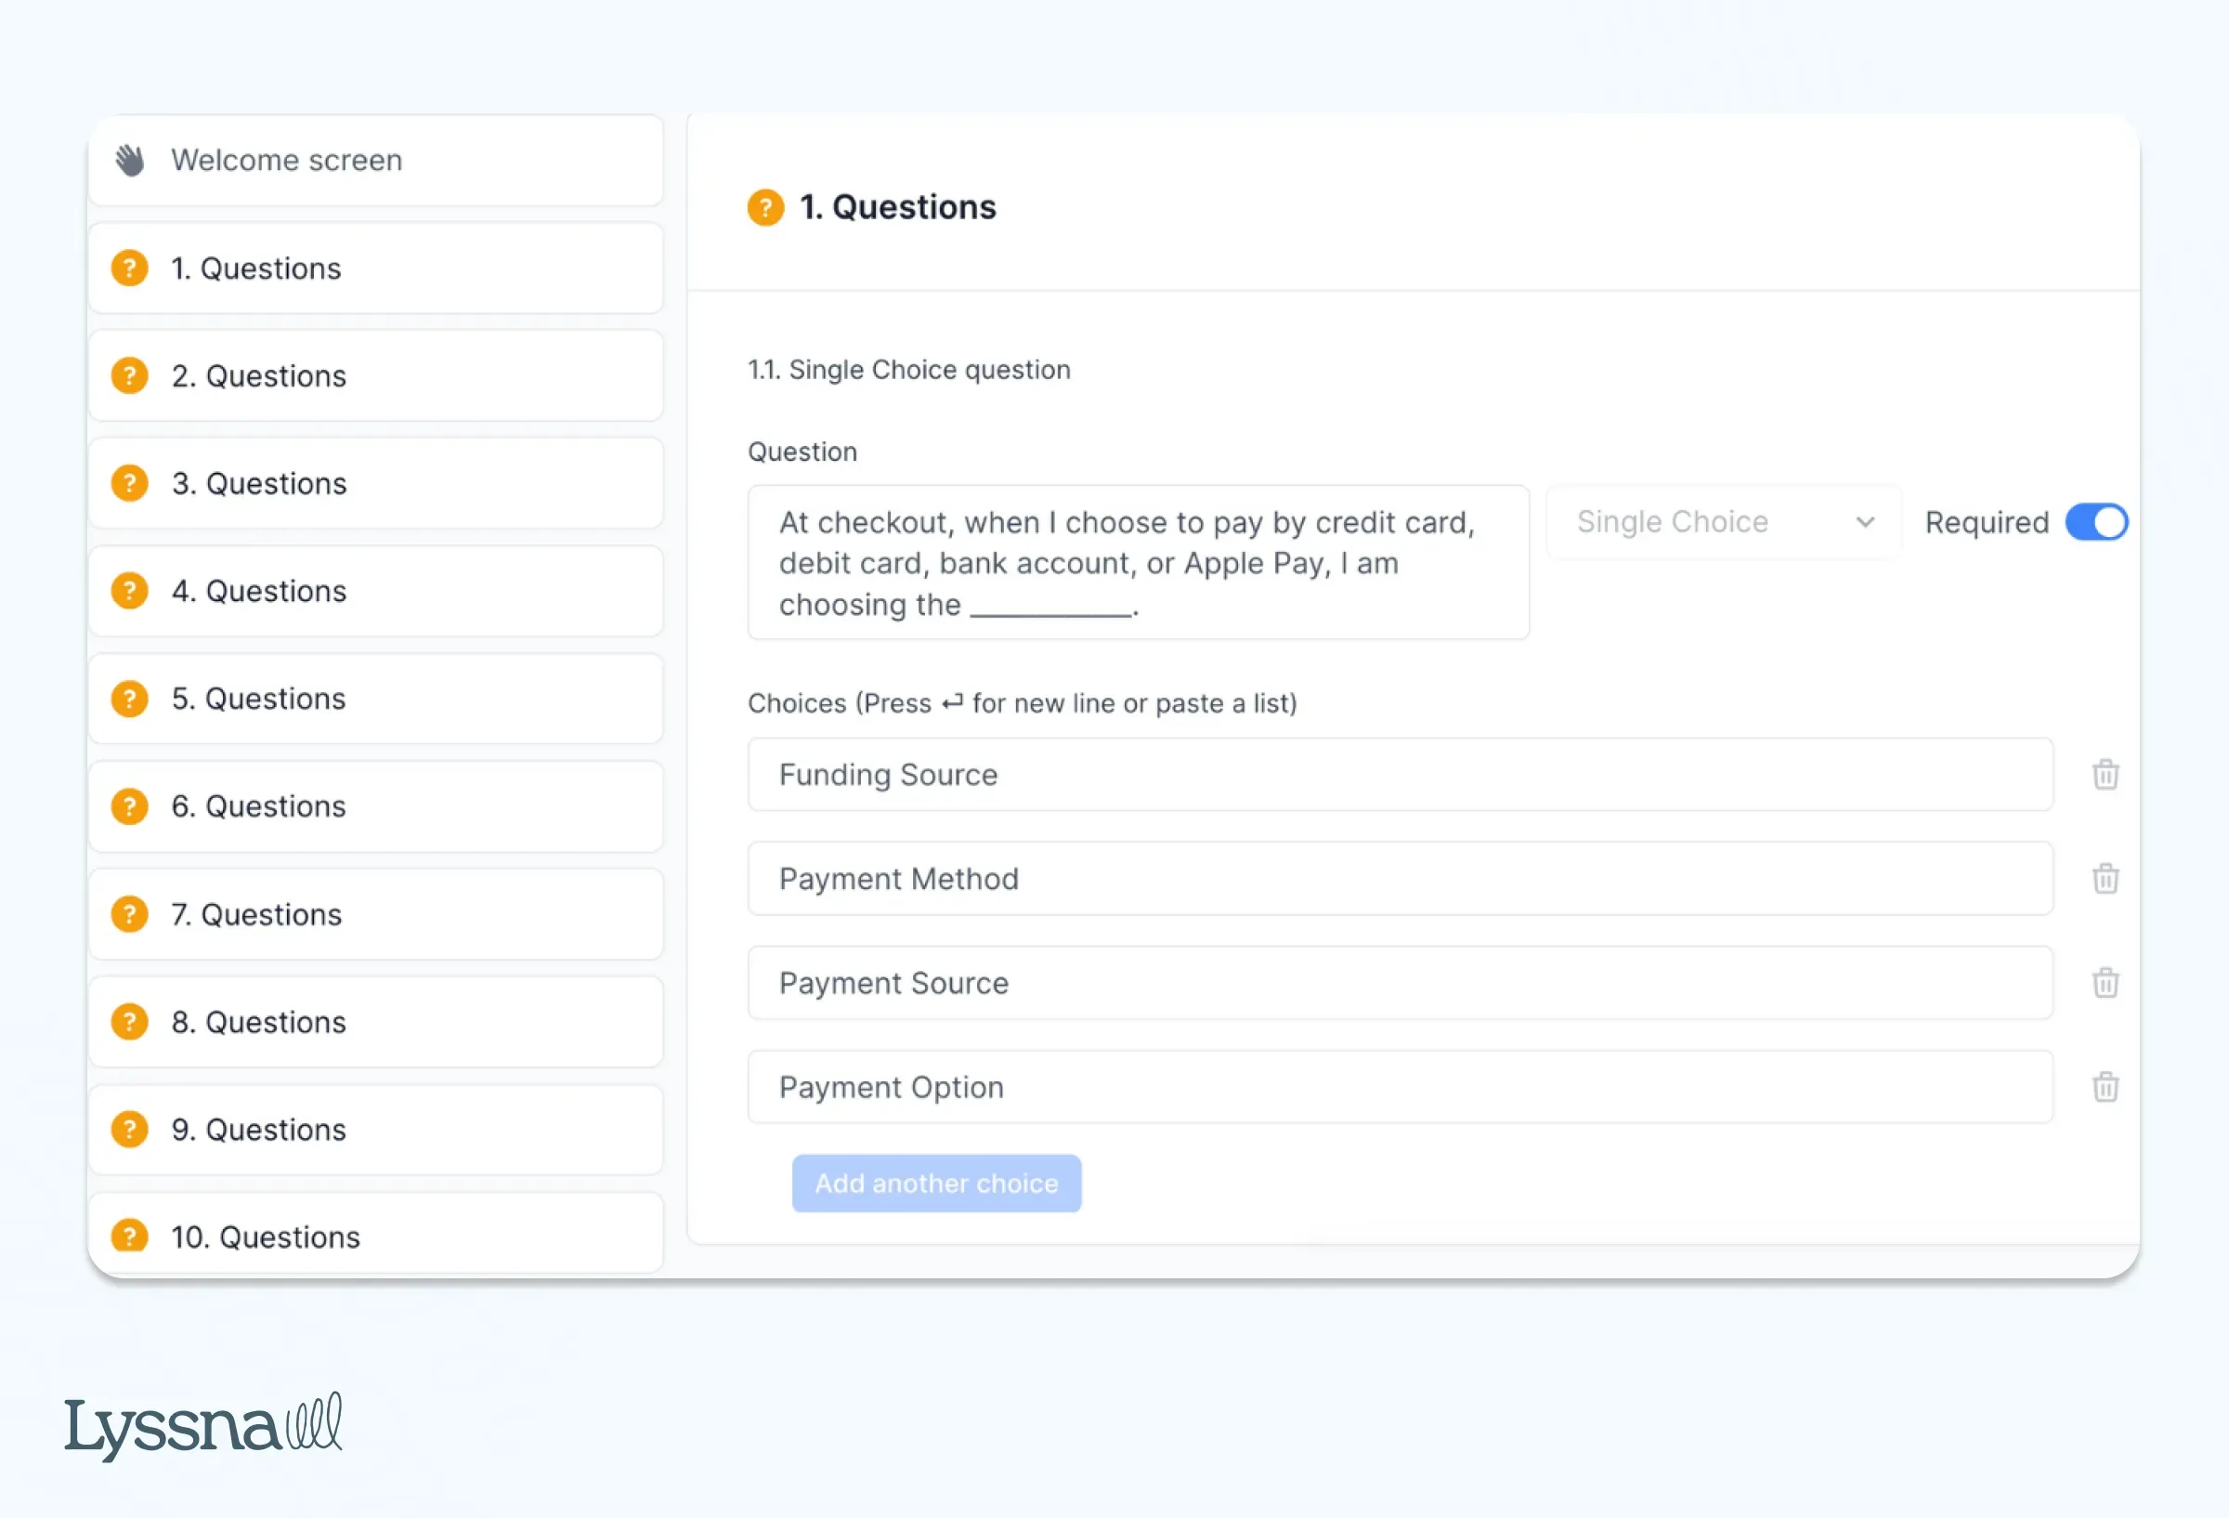Image resolution: width=2229 pixels, height=1518 pixels.
Task: Click the chevron on the question type selector
Action: 1865,522
